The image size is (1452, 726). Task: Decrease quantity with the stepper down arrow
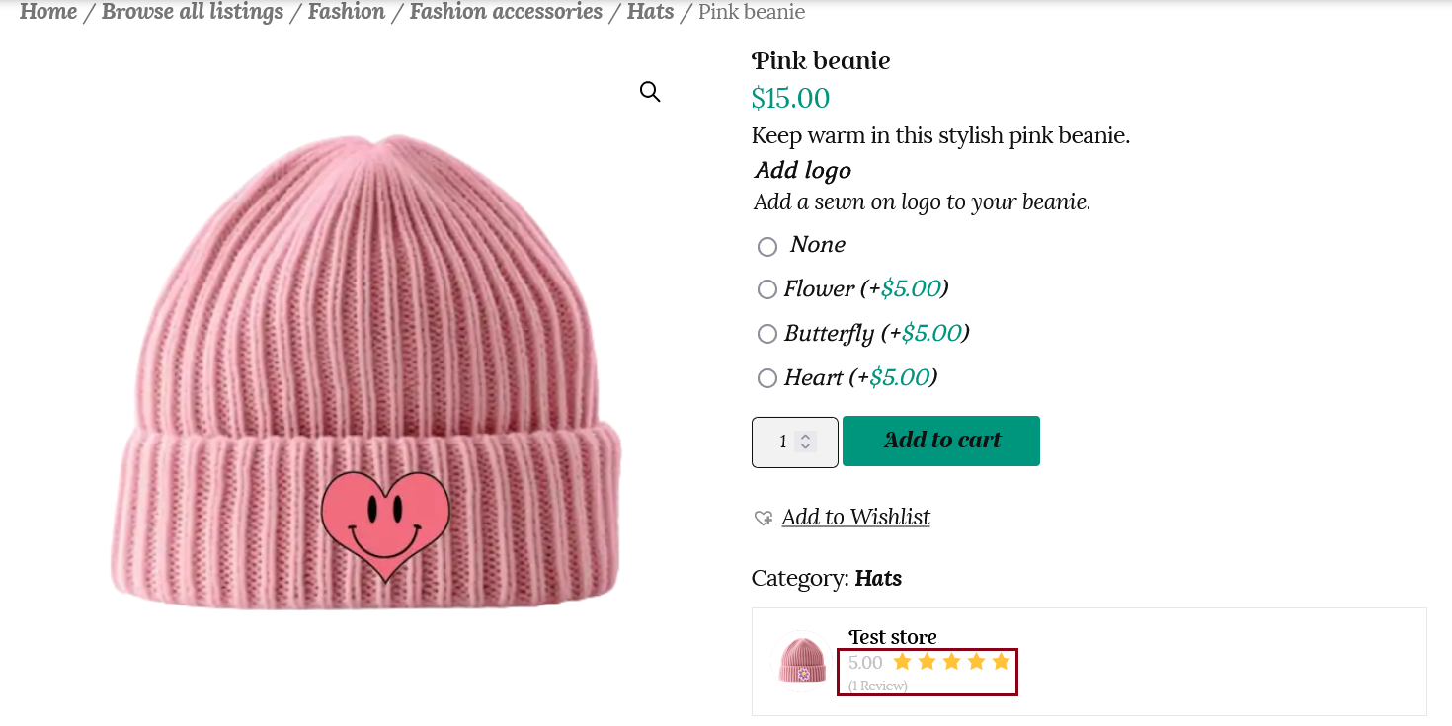click(806, 447)
